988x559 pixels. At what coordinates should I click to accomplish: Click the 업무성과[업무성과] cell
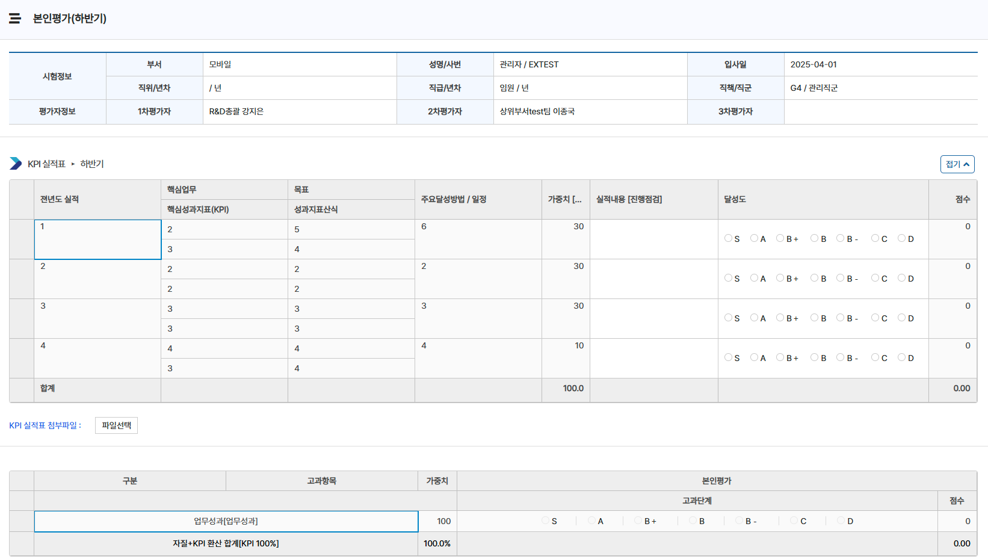coord(226,522)
